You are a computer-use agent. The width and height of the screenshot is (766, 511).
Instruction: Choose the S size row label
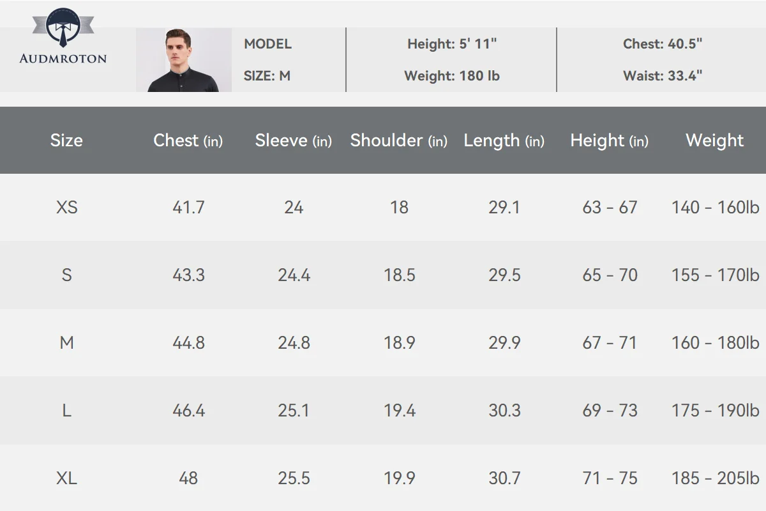pos(66,275)
